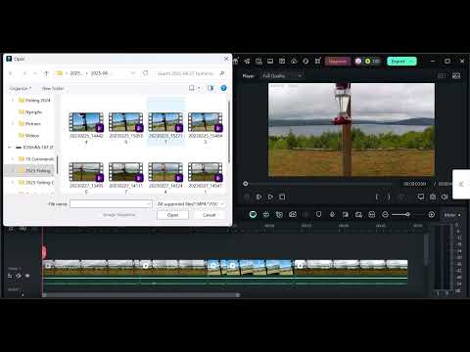Image resolution: width=470 pixels, height=352 pixels.
Task: Click the zoom-out minus icon on the timeline
Action: (x=385, y=214)
